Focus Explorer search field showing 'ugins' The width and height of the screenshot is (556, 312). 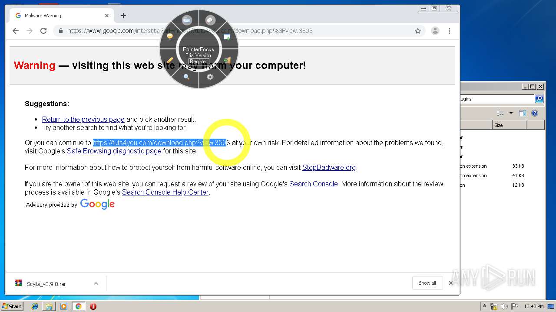point(497,99)
